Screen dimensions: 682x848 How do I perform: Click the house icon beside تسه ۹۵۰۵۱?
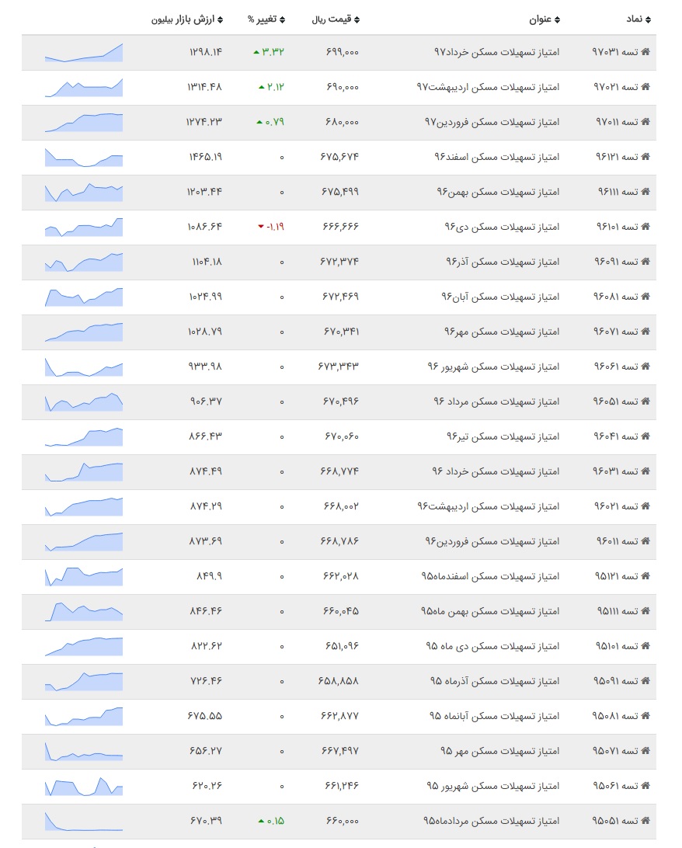(x=645, y=820)
